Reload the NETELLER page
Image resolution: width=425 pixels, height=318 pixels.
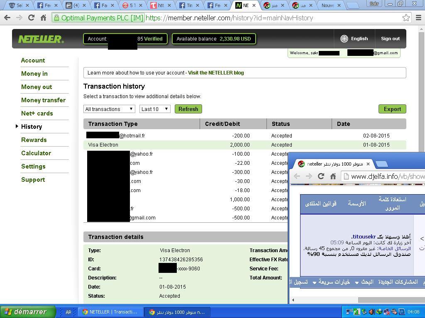coord(32,18)
